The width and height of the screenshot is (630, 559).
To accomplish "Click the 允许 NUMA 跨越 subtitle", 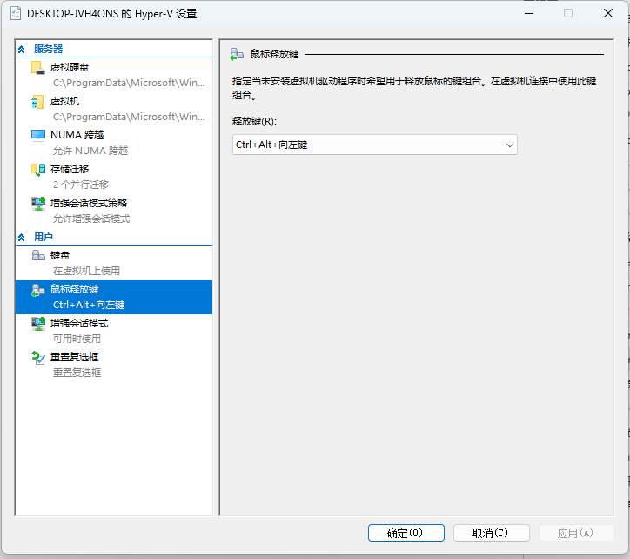I will 90,151.
